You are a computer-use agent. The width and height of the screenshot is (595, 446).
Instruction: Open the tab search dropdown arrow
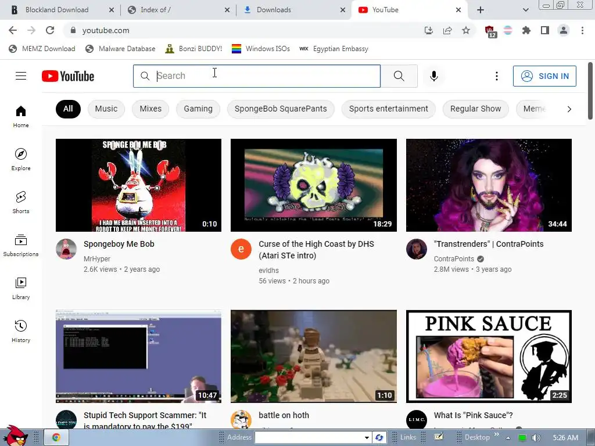coord(525,10)
